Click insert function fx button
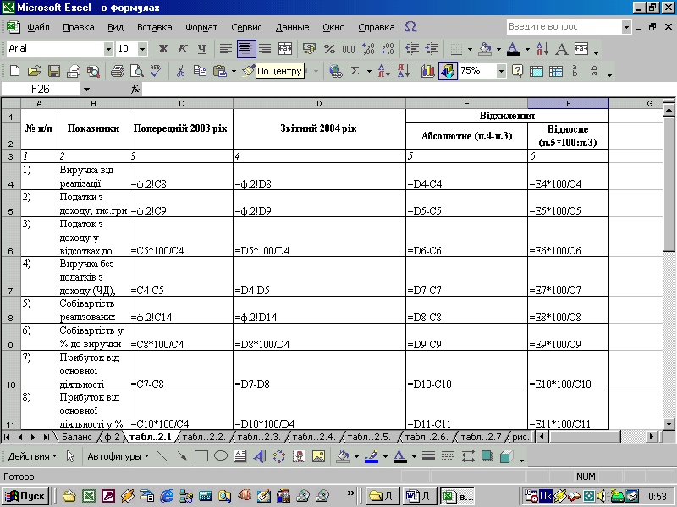The image size is (677, 507). 135,90
